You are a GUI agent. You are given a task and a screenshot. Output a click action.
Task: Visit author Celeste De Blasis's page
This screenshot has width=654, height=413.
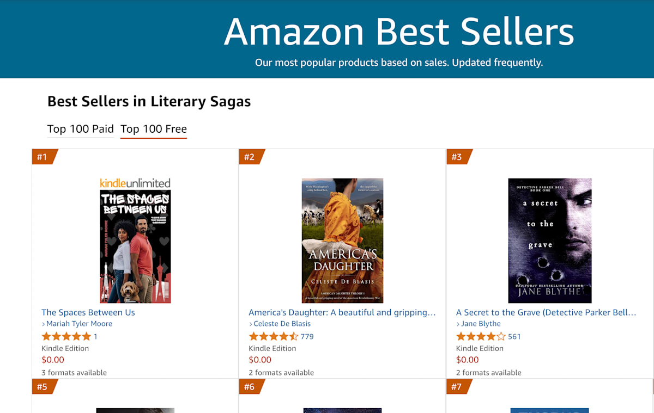pos(282,324)
